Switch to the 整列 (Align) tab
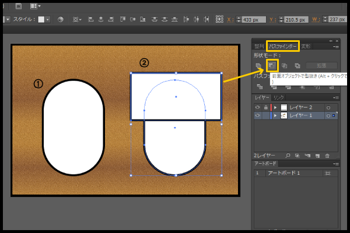 coord(260,46)
